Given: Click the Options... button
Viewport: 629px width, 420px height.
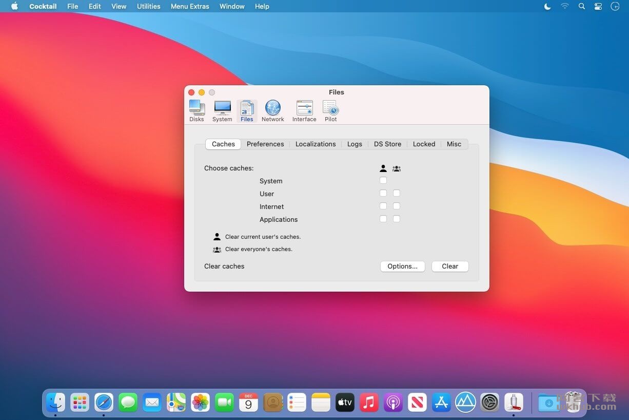Looking at the screenshot, I should click(402, 266).
